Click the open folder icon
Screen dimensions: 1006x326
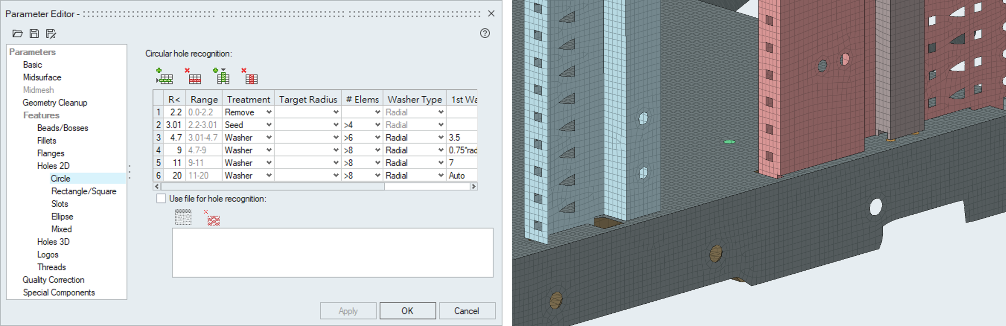18,34
